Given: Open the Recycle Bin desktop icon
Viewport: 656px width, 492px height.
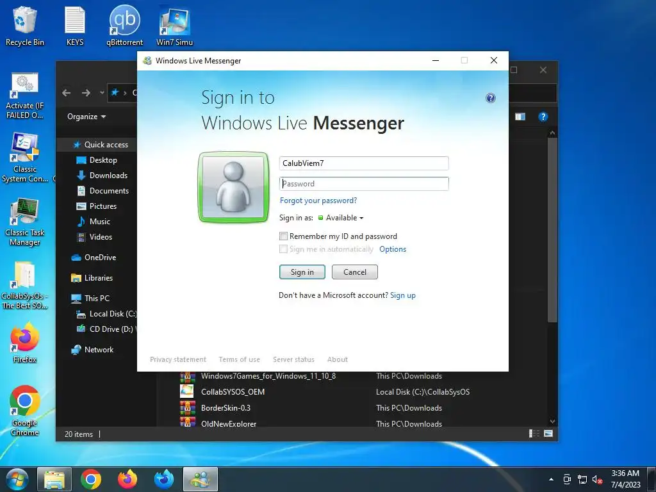Looking at the screenshot, I should pos(25,26).
